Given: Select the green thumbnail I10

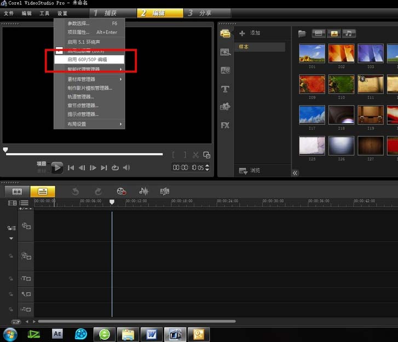Looking at the screenshot, I should click(x=342, y=84).
